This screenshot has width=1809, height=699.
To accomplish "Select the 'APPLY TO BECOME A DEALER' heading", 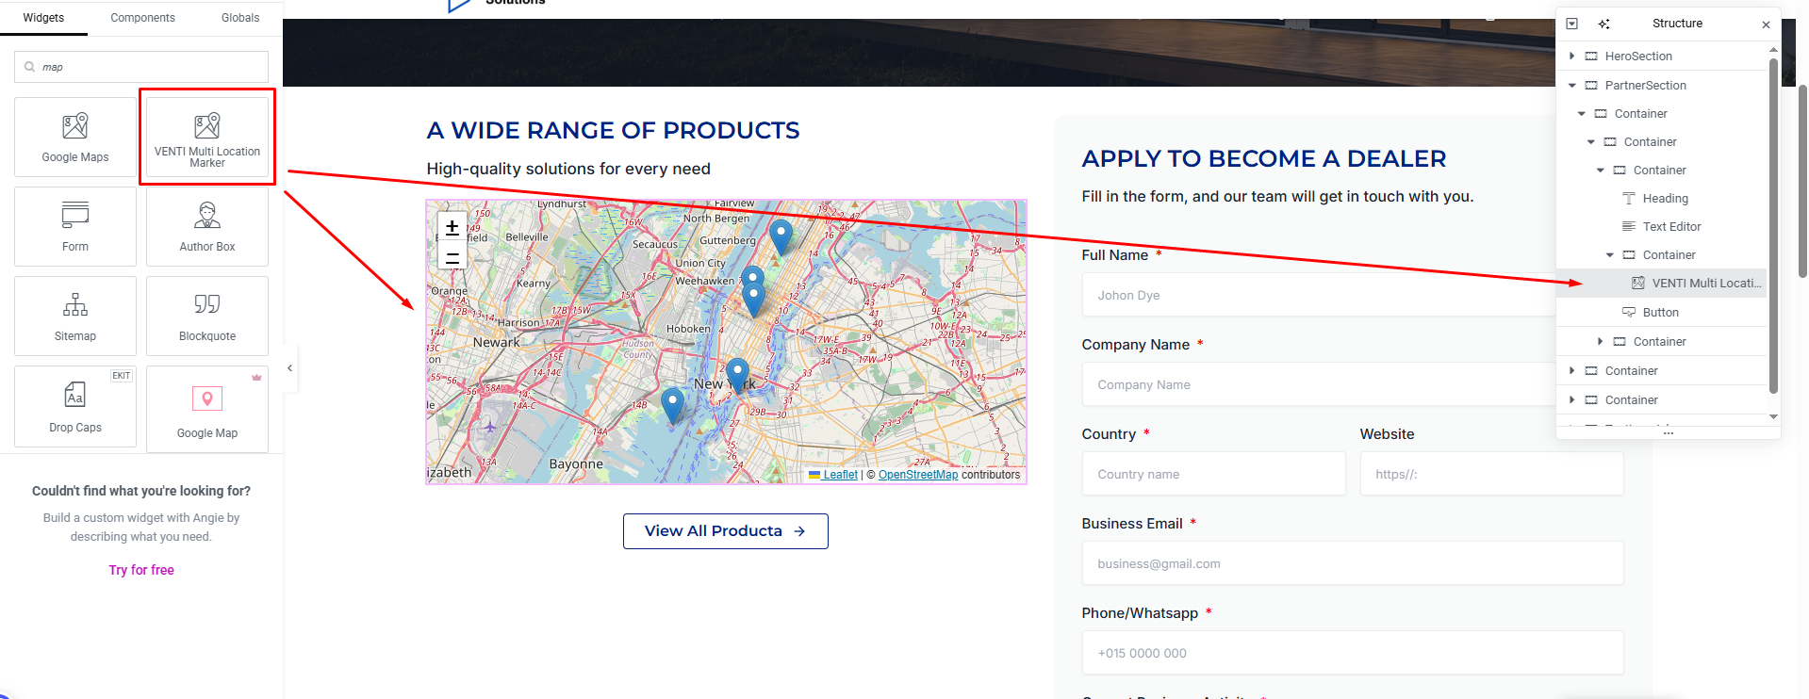I will 1264,159.
